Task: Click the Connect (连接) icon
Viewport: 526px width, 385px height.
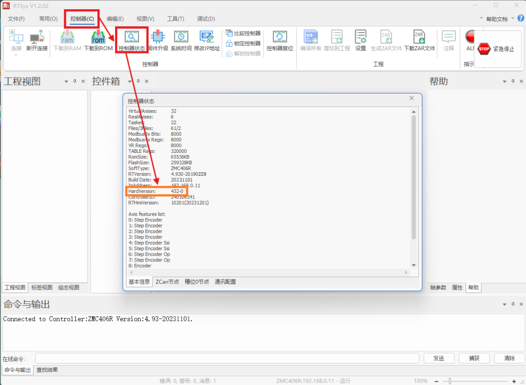Action: [16, 37]
